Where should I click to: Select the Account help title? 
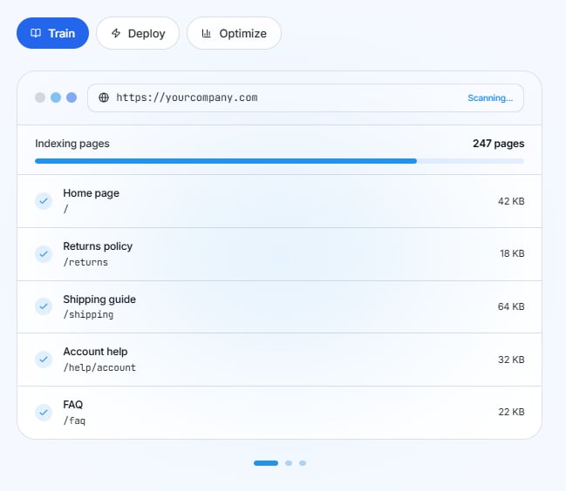point(95,352)
